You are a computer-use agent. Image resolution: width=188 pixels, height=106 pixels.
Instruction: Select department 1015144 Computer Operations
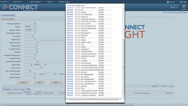tap(70, 95)
